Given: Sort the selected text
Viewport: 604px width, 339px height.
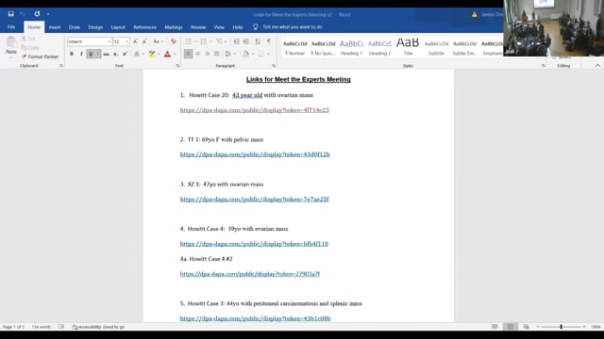Looking at the screenshot, I should [258, 41].
